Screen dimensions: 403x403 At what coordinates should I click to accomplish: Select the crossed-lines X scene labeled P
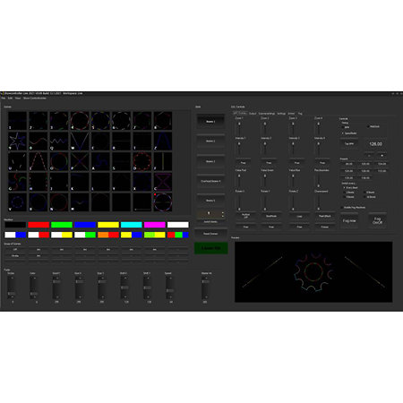(x=80, y=161)
